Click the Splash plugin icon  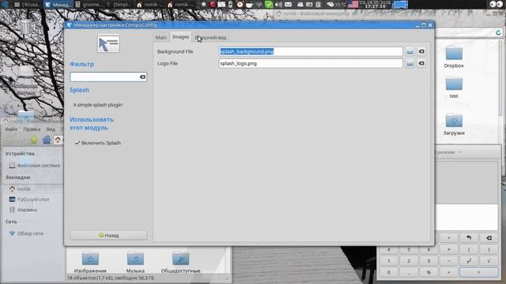click(108, 44)
